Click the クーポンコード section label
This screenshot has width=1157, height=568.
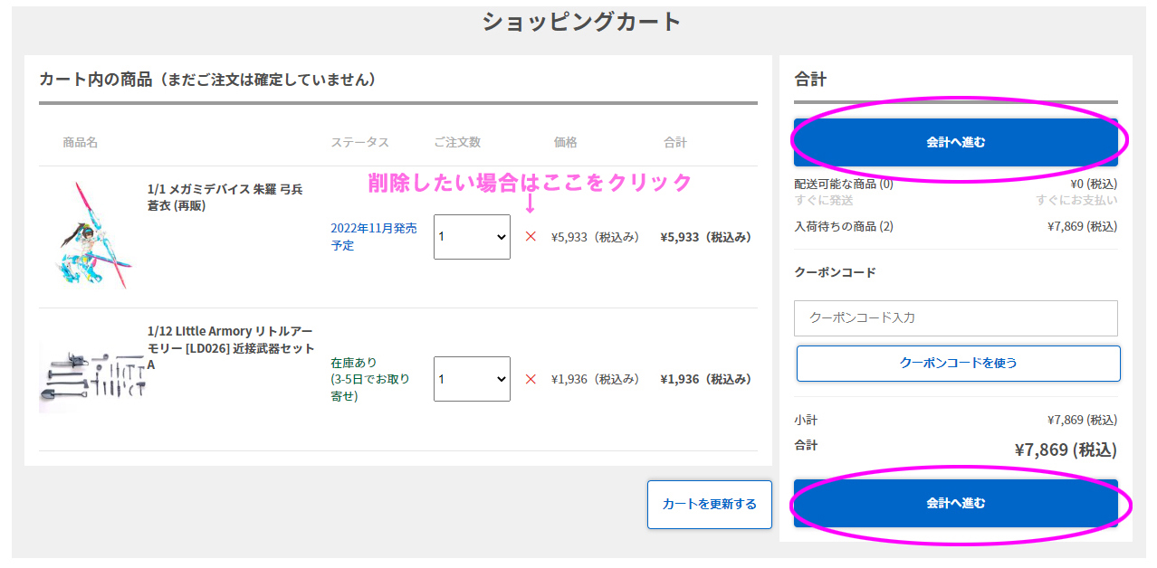tap(835, 272)
